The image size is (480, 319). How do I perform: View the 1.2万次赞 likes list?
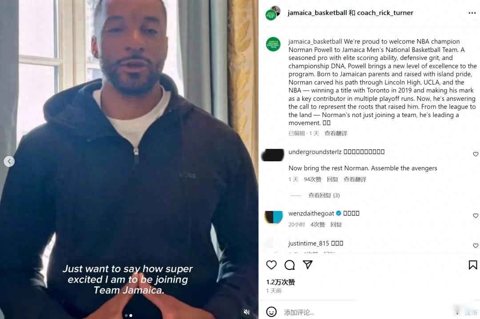point(280,282)
